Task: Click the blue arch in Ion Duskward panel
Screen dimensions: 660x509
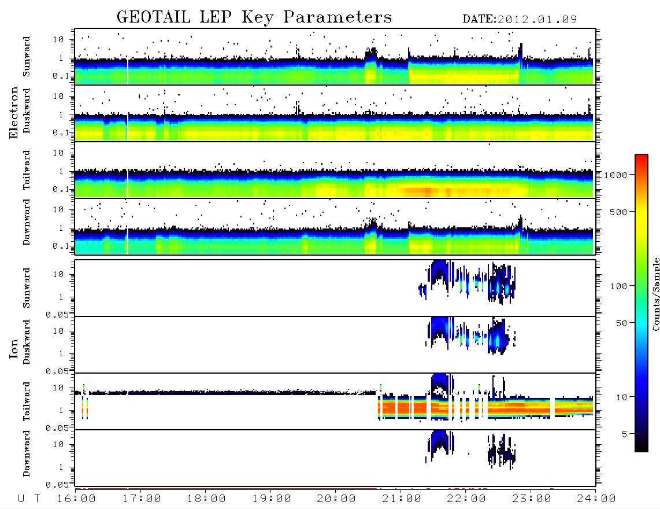Action: pyautogui.click(x=439, y=329)
